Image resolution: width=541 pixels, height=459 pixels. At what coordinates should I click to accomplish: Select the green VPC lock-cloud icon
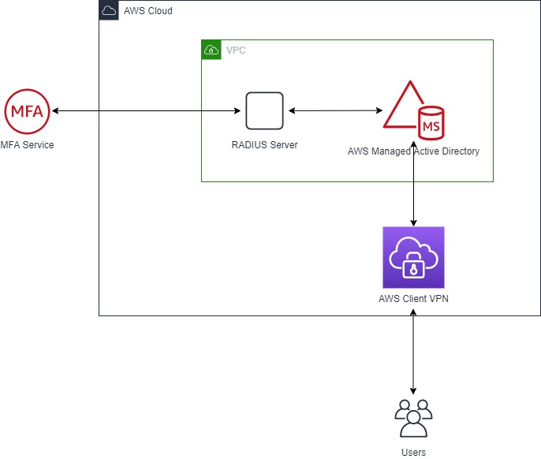click(211, 50)
